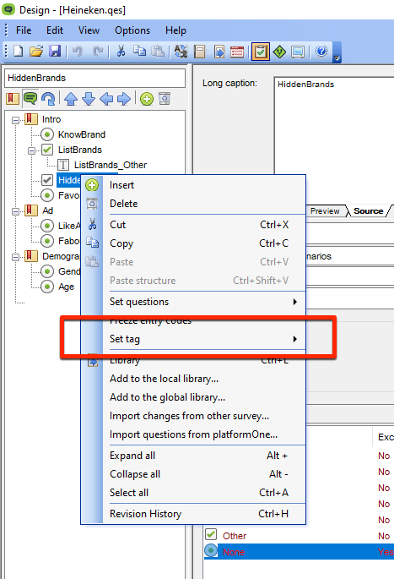Toggle the Other answer checkbox
This screenshot has height=579, width=394.
(x=211, y=534)
